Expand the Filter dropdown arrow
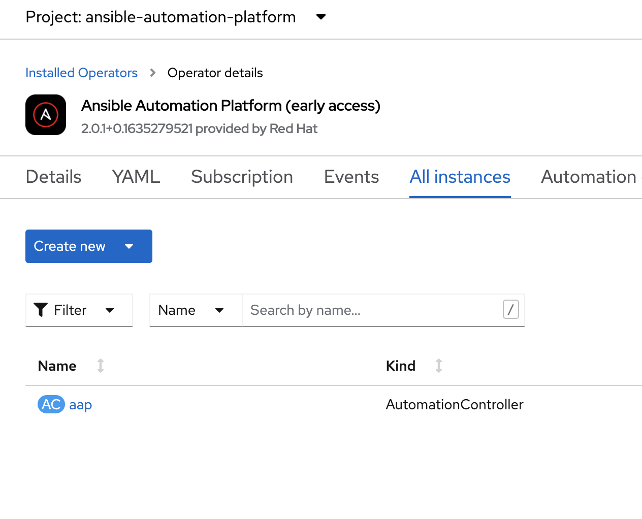The image size is (642, 519). click(x=110, y=310)
